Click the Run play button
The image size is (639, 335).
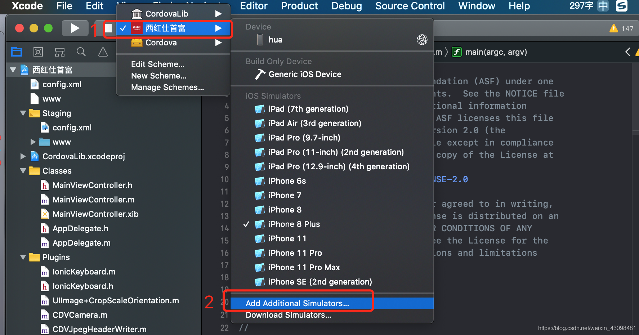coord(75,28)
